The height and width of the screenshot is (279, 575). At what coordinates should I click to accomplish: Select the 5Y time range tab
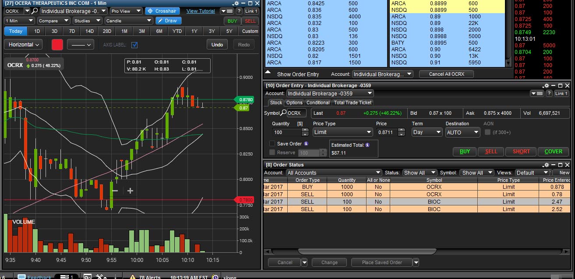229,31
